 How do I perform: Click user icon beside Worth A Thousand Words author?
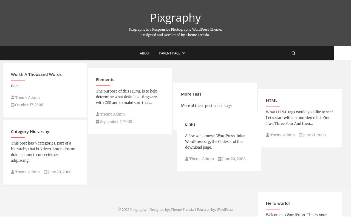click(13, 97)
